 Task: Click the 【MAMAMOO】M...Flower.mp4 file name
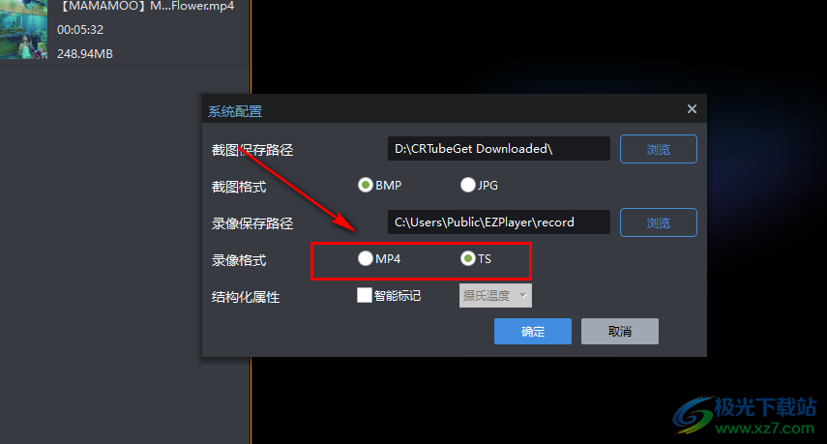[145, 7]
